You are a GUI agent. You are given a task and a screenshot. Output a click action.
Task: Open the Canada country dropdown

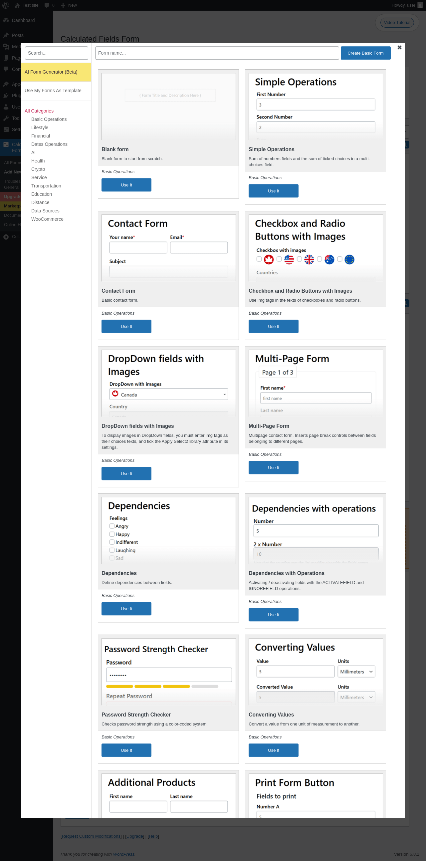tap(169, 395)
